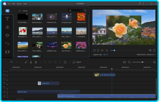Select the rose-flower thumbnail in media library
Viewport: 159px width, 102px height.
point(67,45)
